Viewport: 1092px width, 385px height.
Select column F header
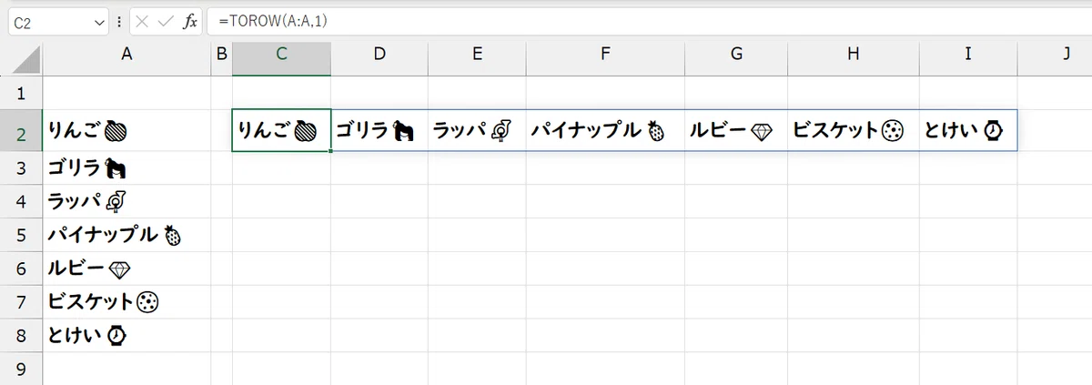click(605, 55)
